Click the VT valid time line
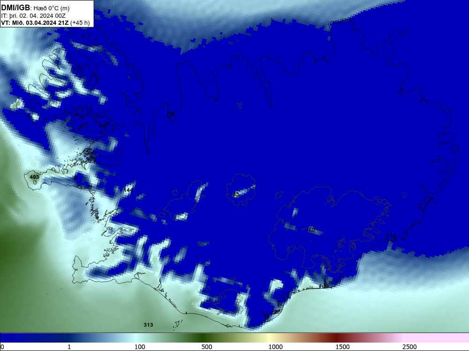This screenshot has width=469, height=351. tap(45, 22)
